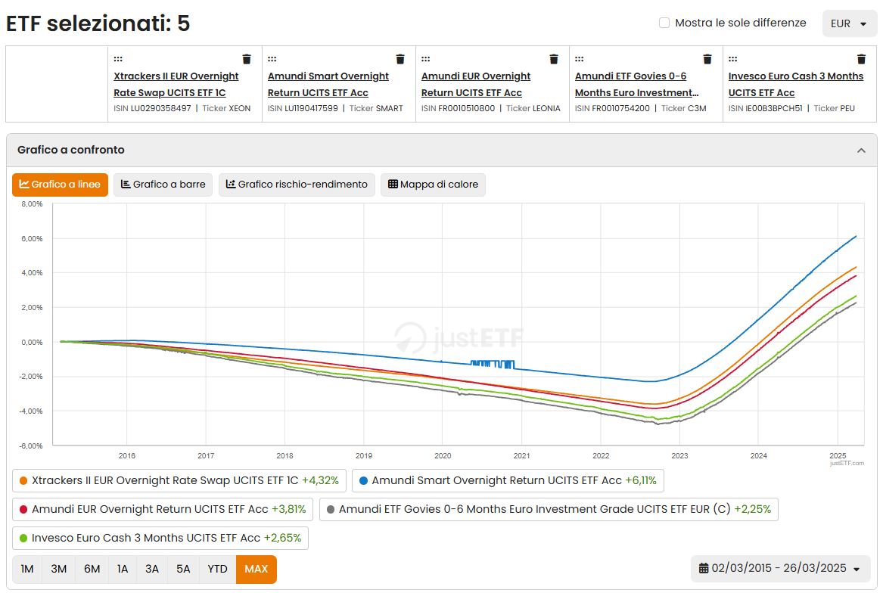Click the 2020 label on chart x-axis
This screenshot has width=883, height=593.
443,456
